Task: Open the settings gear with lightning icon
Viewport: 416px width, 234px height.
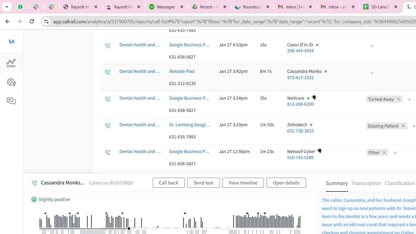Action: pyautogui.click(x=11, y=82)
